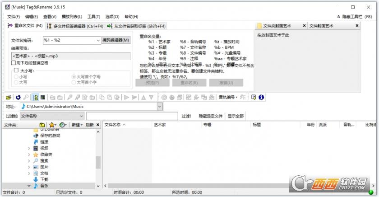The width and height of the screenshot is (379, 197).
Task: Click the blue info about icon
Action: click(261, 97)
